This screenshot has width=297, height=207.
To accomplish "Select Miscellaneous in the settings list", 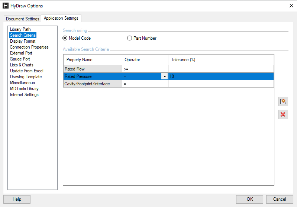I will tap(22, 83).
